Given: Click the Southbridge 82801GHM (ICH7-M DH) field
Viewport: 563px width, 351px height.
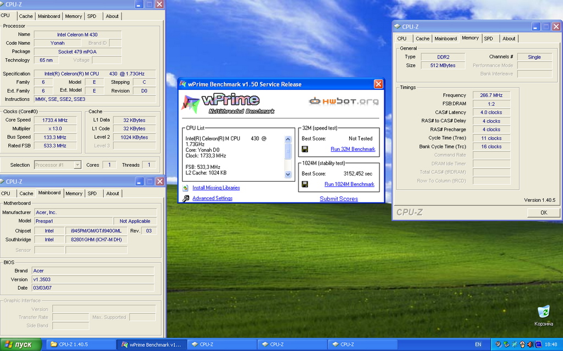Looking at the screenshot, I should coord(96,240).
